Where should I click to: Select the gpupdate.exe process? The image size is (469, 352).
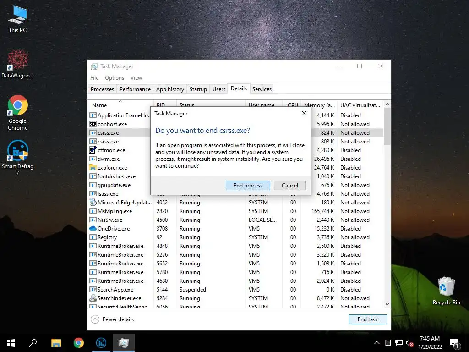click(120, 185)
